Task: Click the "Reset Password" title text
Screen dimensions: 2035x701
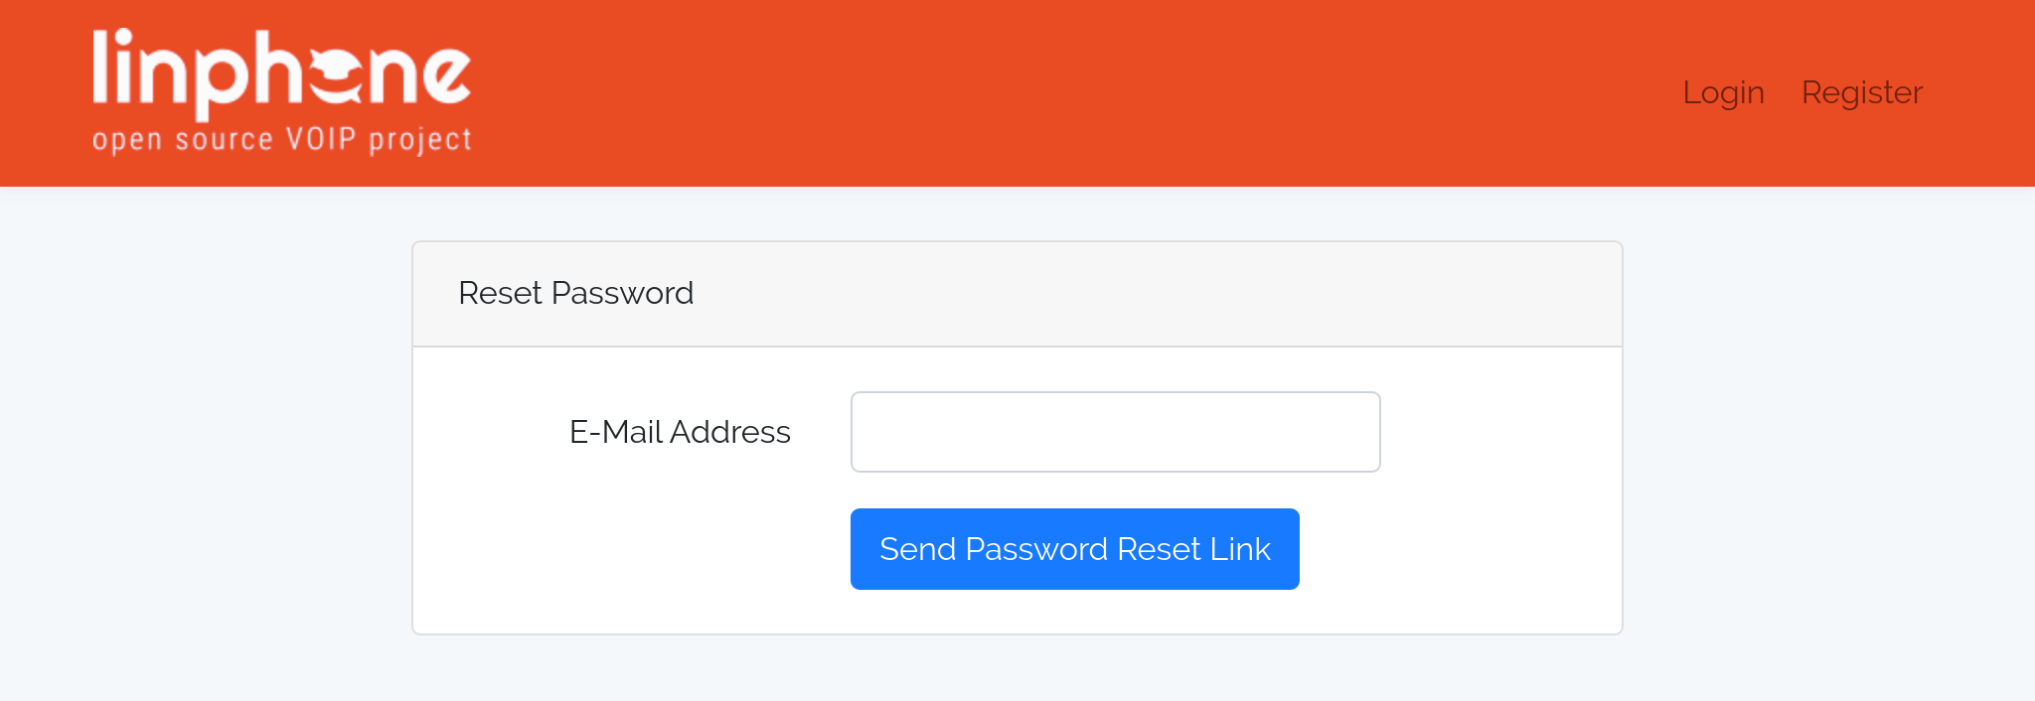Action: pos(575,294)
